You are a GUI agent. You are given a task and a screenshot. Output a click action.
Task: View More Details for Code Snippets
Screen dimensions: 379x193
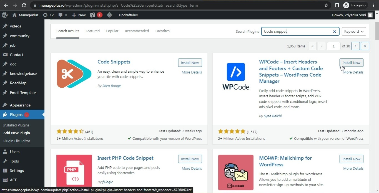[192, 72]
